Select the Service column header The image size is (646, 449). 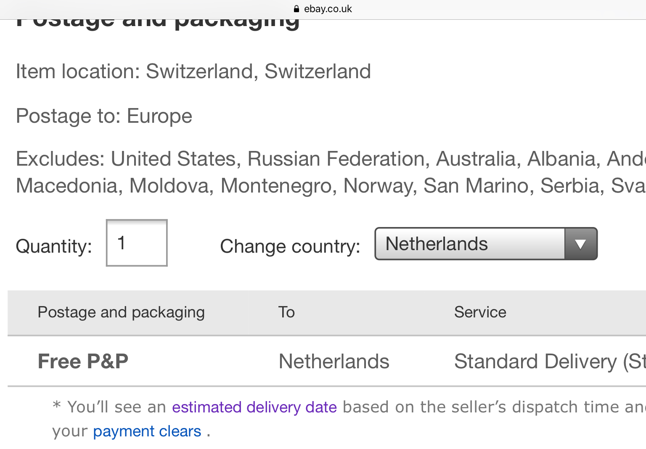tap(480, 312)
